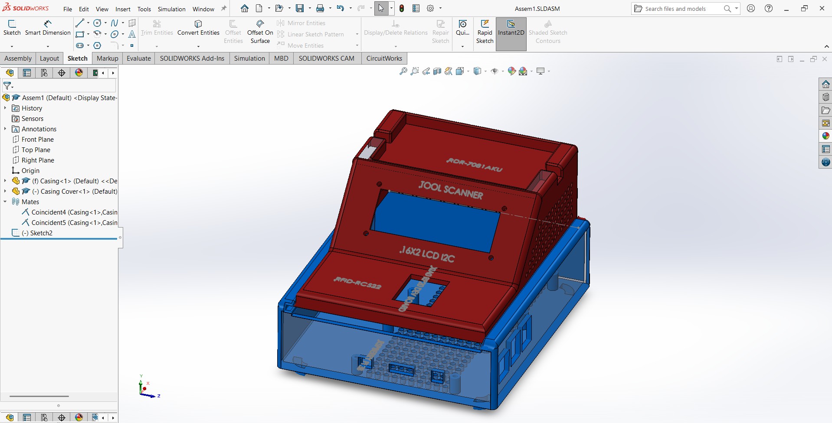
Task: Click the Home toolbar button
Action: (245, 8)
